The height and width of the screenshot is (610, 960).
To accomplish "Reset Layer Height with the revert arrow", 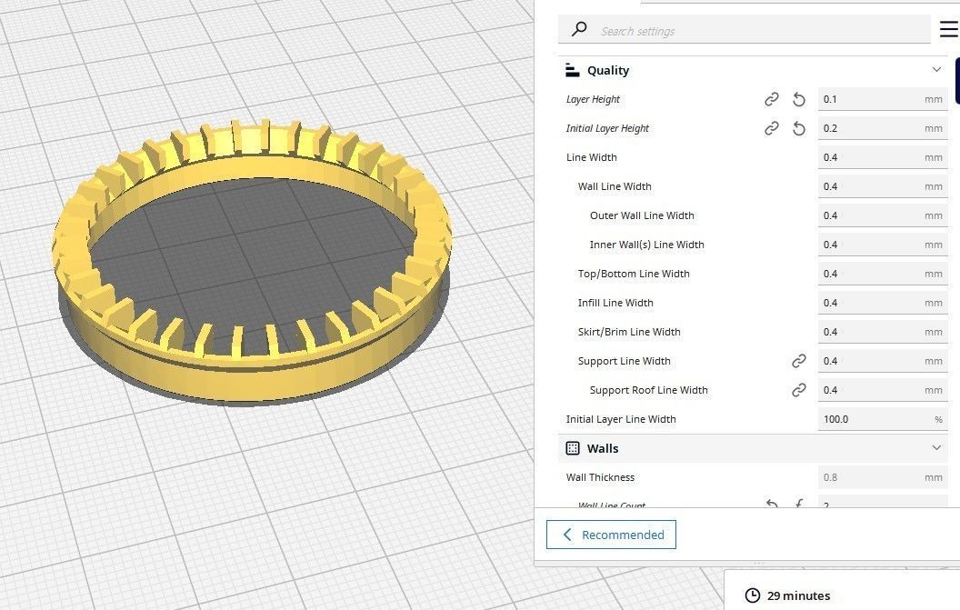I will pyautogui.click(x=799, y=99).
